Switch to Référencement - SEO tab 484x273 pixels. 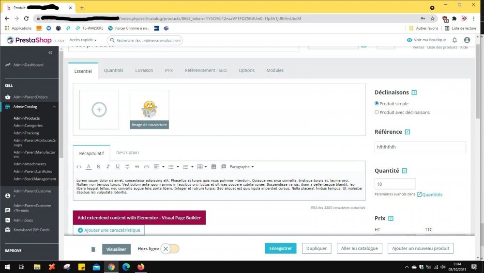tap(206, 70)
